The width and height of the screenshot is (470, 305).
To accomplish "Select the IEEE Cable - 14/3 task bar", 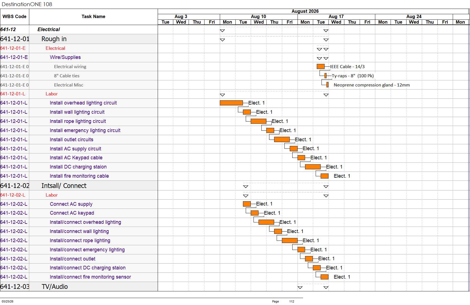I will pyautogui.click(x=321, y=66).
